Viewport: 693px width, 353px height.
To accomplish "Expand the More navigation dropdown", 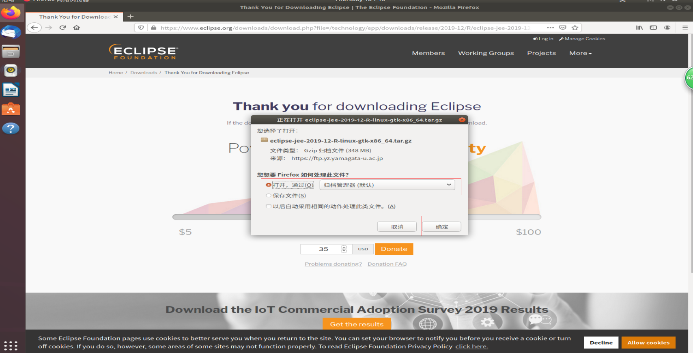I will 580,53.
